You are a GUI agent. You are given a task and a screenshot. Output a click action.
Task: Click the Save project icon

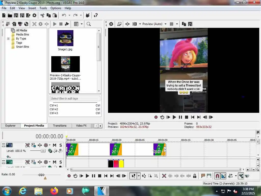pos(16,16)
